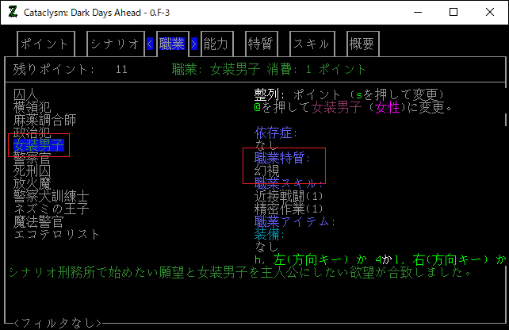Select the highlighted 女装男子 profession
509x330 pixels.
(38, 145)
